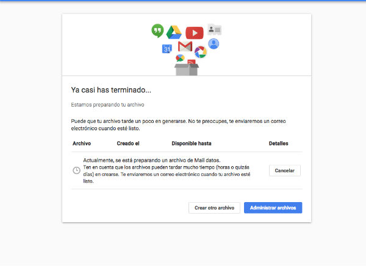Click the Creado el column header

pyautogui.click(x=128, y=144)
